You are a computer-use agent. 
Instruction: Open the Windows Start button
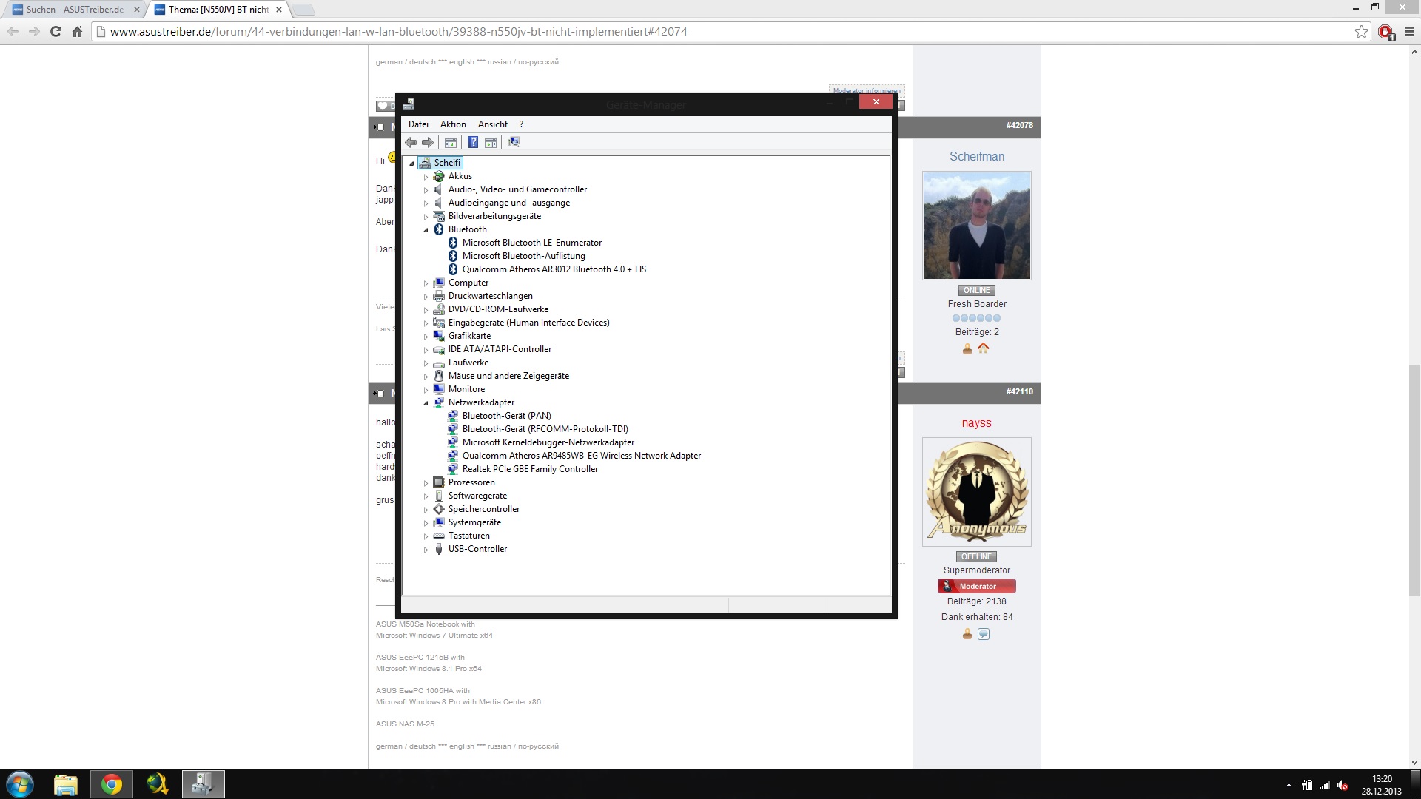20,784
